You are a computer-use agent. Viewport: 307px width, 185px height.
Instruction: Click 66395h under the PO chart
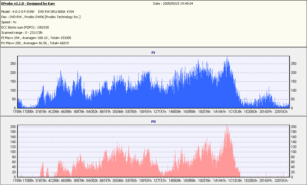(67, 181)
